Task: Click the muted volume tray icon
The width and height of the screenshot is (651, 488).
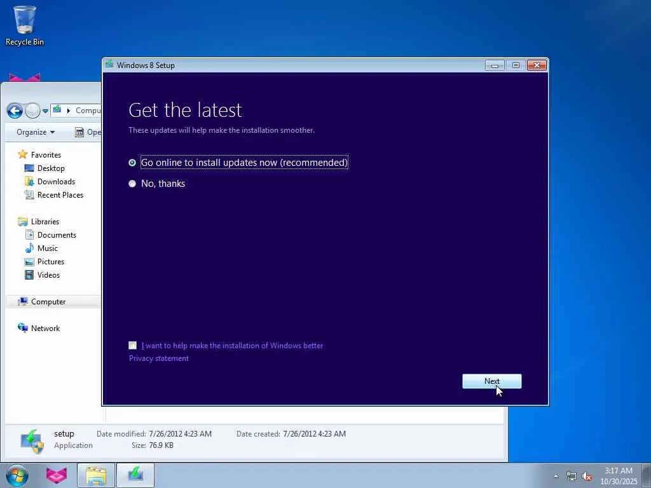Action: coord(587,477)
